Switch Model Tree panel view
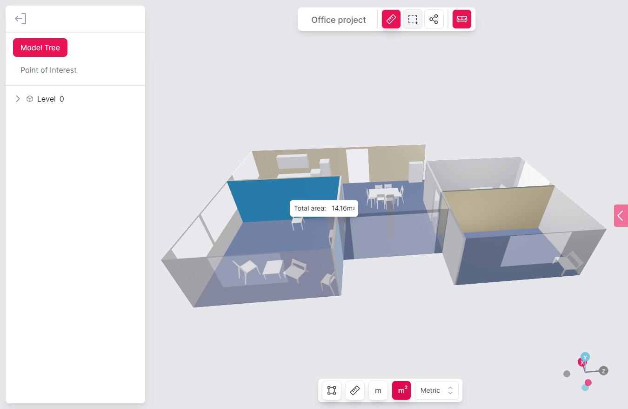Viewport: 628px width, 409px height. 40,47
